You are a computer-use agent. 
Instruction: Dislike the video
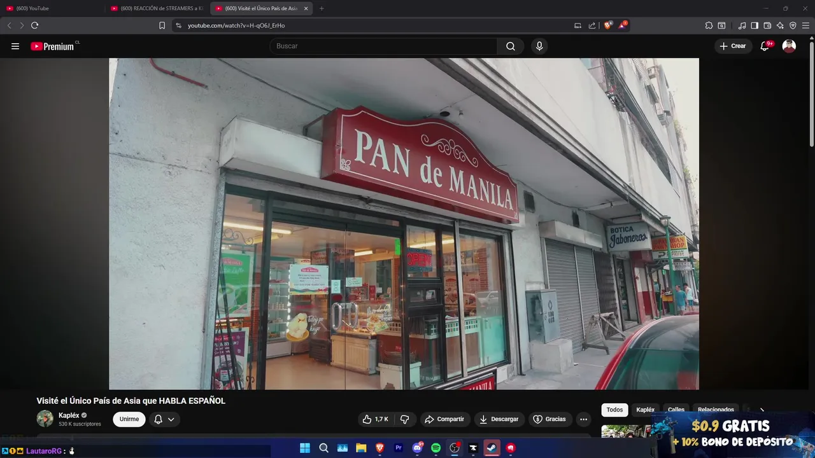click(x=405, y=419)
